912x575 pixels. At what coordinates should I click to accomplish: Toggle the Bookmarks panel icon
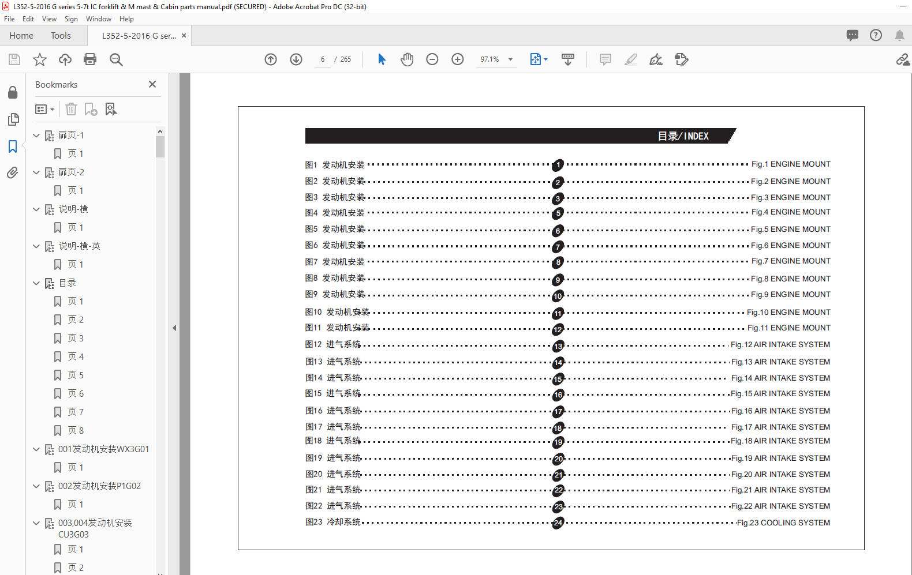click(13, 146)
